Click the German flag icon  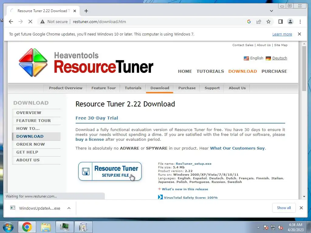(x=268, y=58)
